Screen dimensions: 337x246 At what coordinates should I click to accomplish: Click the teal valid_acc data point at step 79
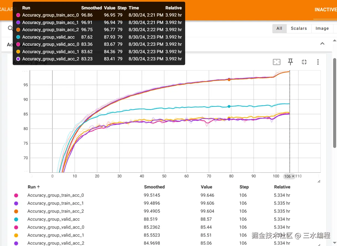click(229, 106)
